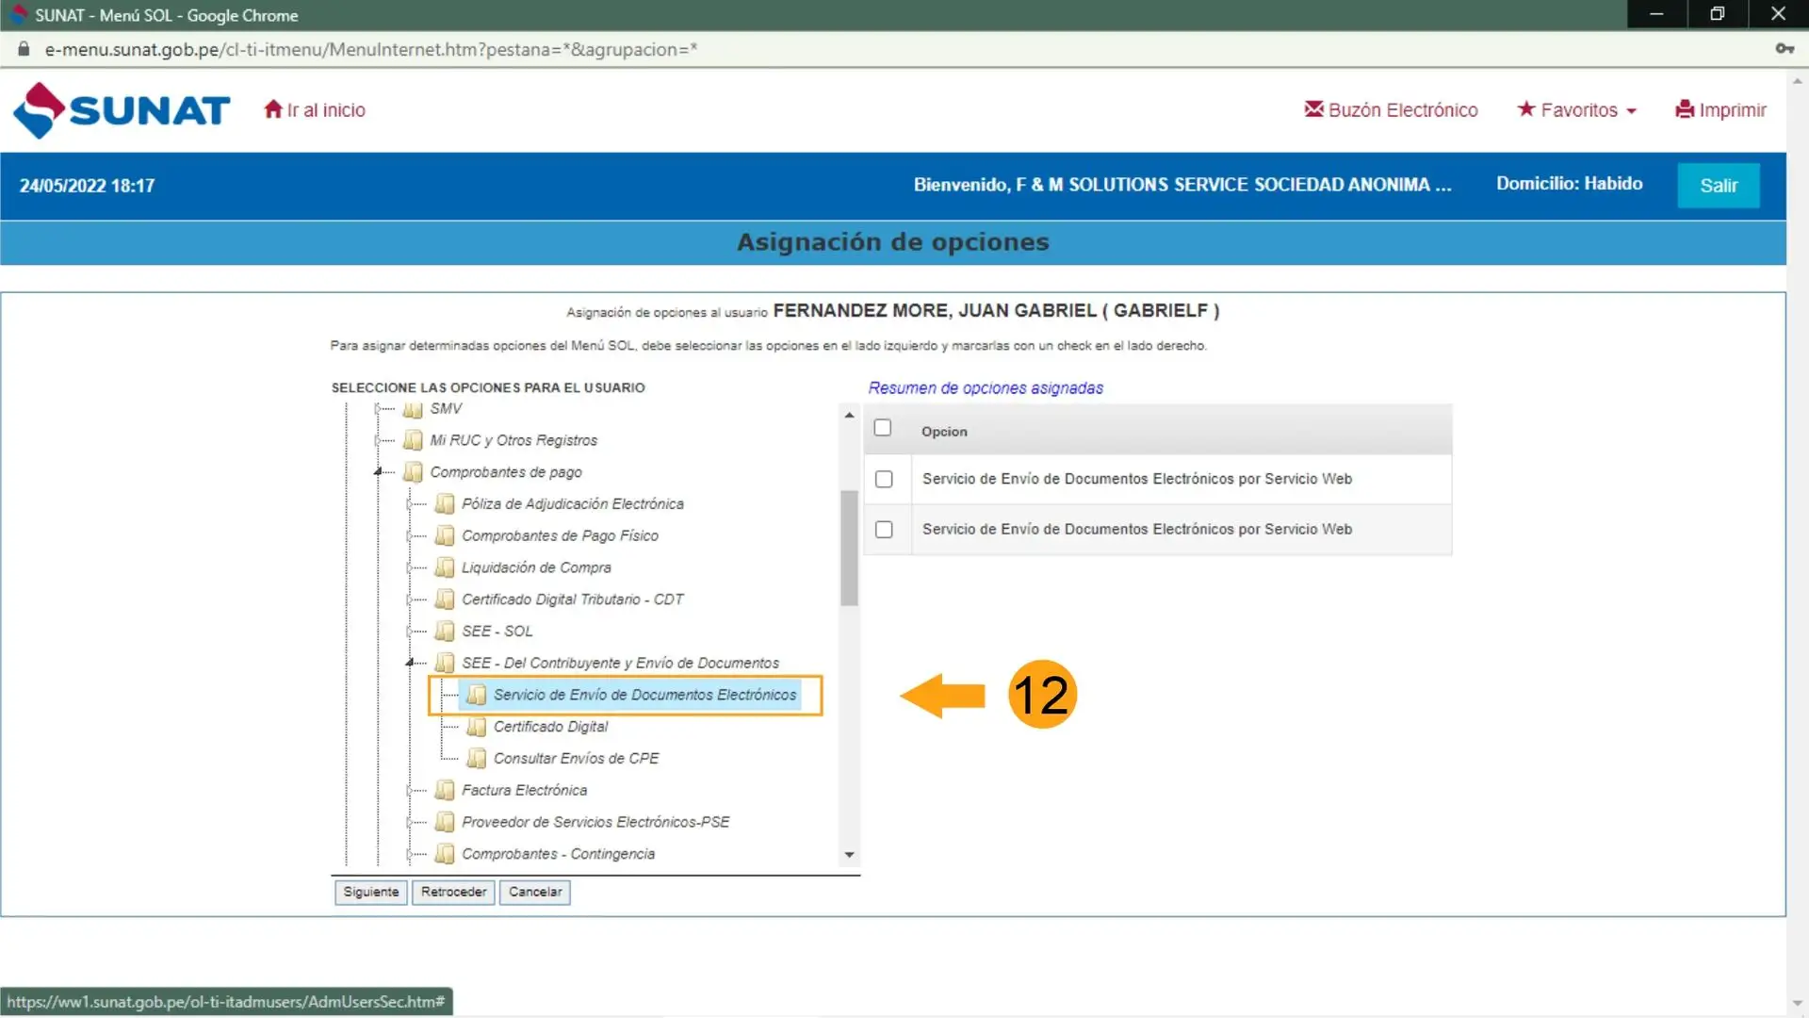Viewport: 1809px width, 1018px height.
Task: Click the Servicio de Envío de Documentos folder icon
Action: pyautogui.click(x=477, y=695)
